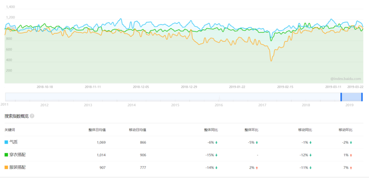Click the blue swatch for 气质
Viewport: 369px width, 178px height.
pos(6,142)
